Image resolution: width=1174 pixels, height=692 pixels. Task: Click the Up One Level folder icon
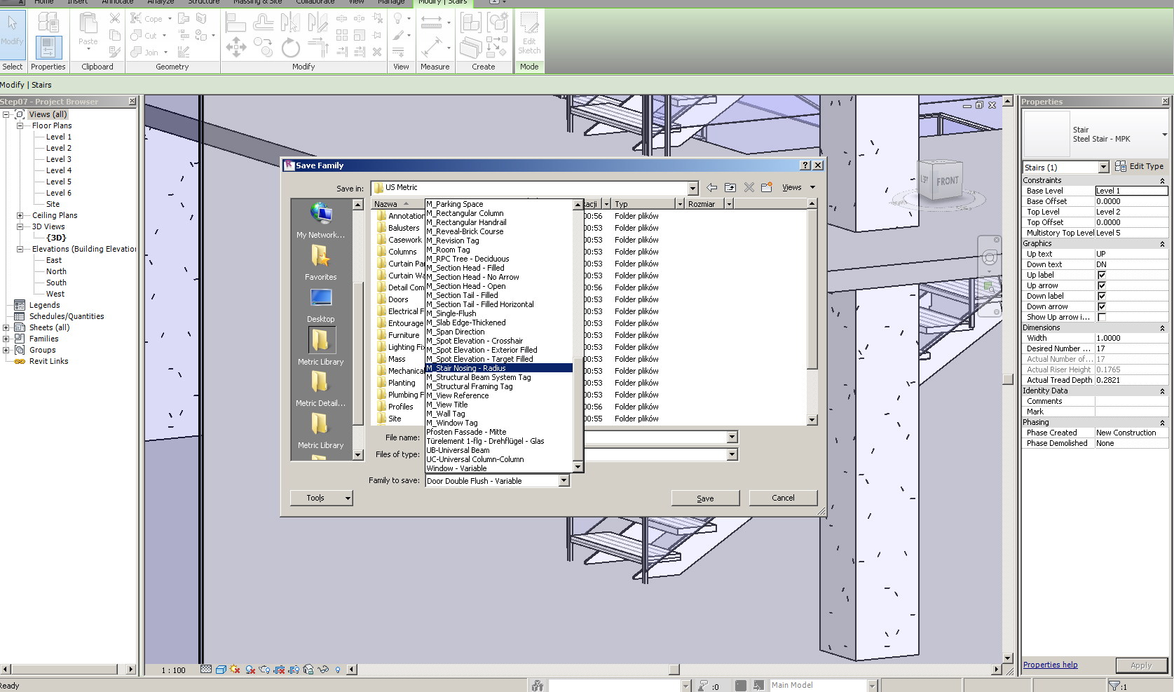pos(730,187)
